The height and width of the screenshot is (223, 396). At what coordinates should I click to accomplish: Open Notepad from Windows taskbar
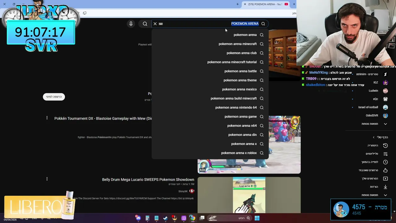(x=157, y=218)
